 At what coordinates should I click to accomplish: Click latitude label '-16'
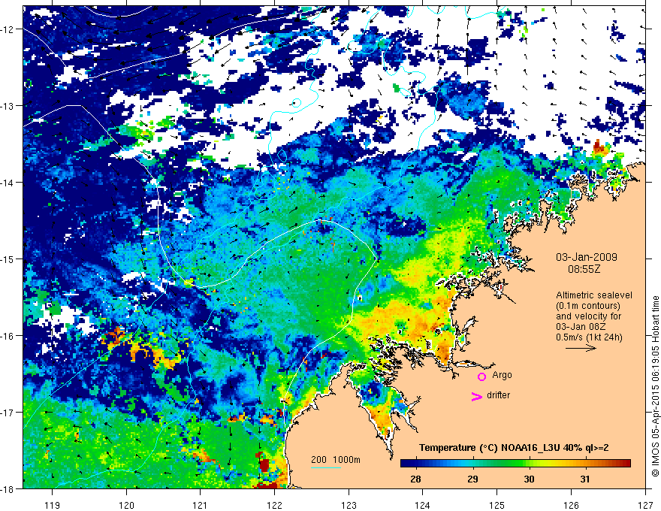click(7, 336)
